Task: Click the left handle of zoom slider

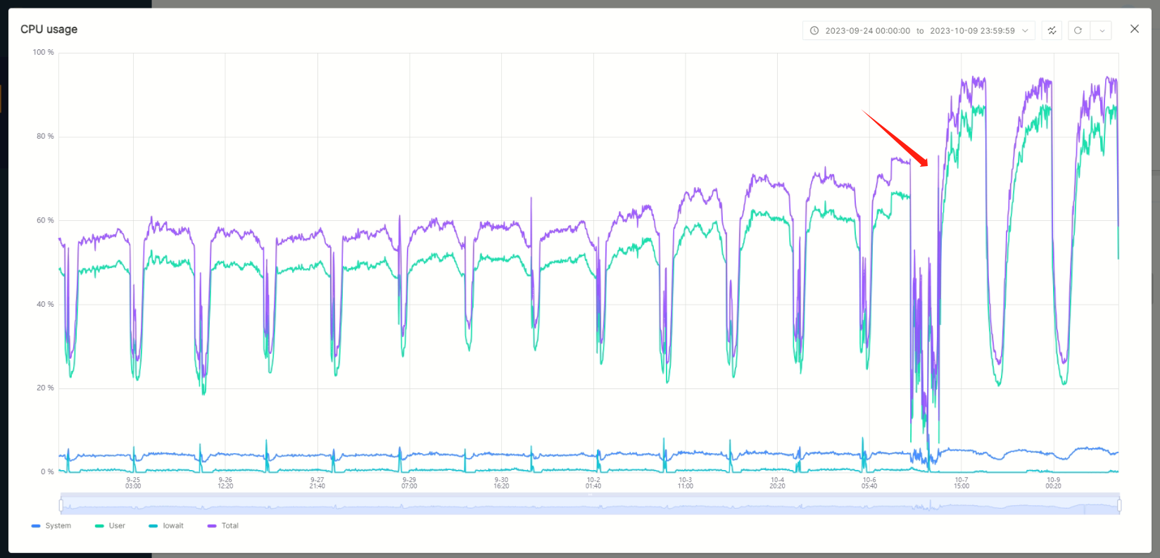Action: pyautogui.click(x=61, y=505)
